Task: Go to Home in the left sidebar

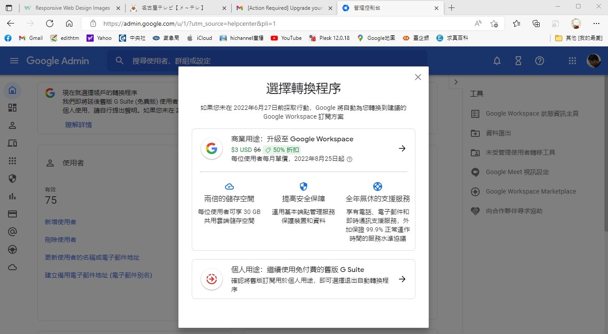Action: pyautogui.click(x=12, y=90)
